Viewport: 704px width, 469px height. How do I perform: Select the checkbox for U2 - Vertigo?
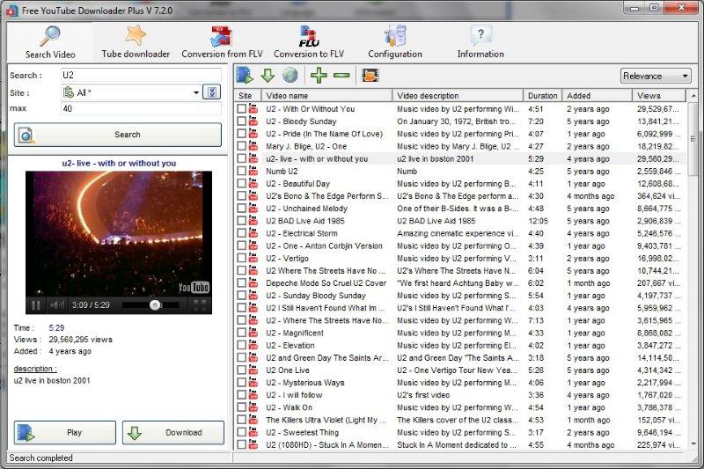pos(241,259)
